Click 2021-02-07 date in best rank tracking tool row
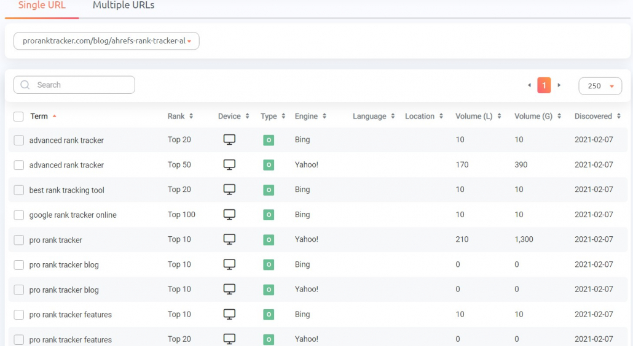 coord(594,190)
